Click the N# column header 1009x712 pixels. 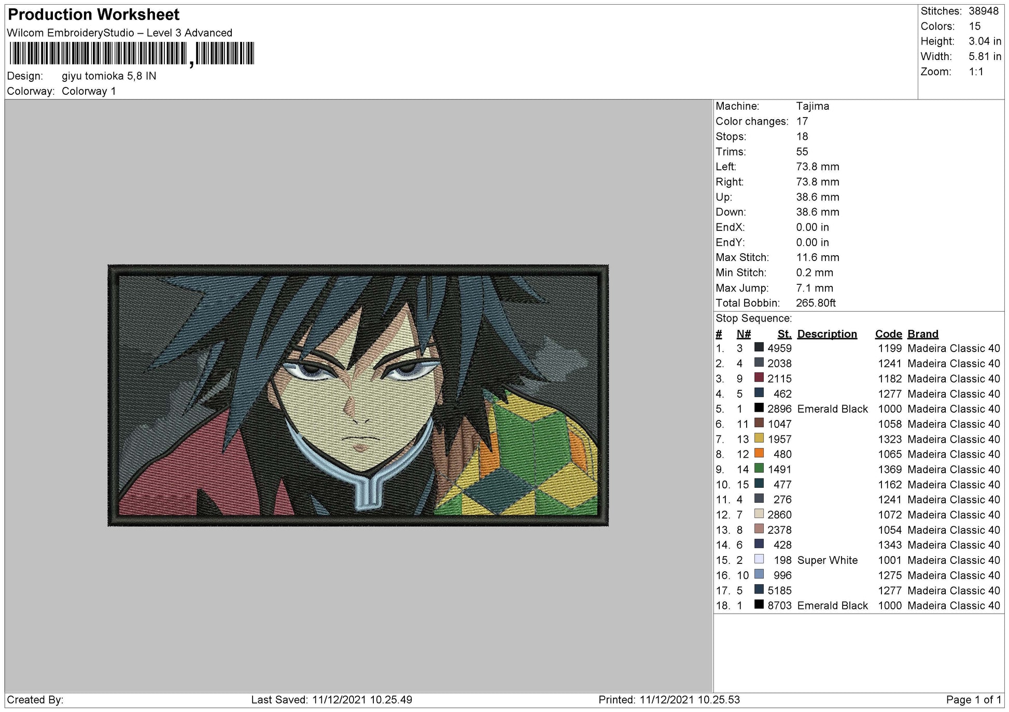coord(743,334)
